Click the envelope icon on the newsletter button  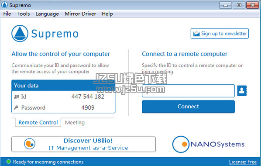pos(196,34)
